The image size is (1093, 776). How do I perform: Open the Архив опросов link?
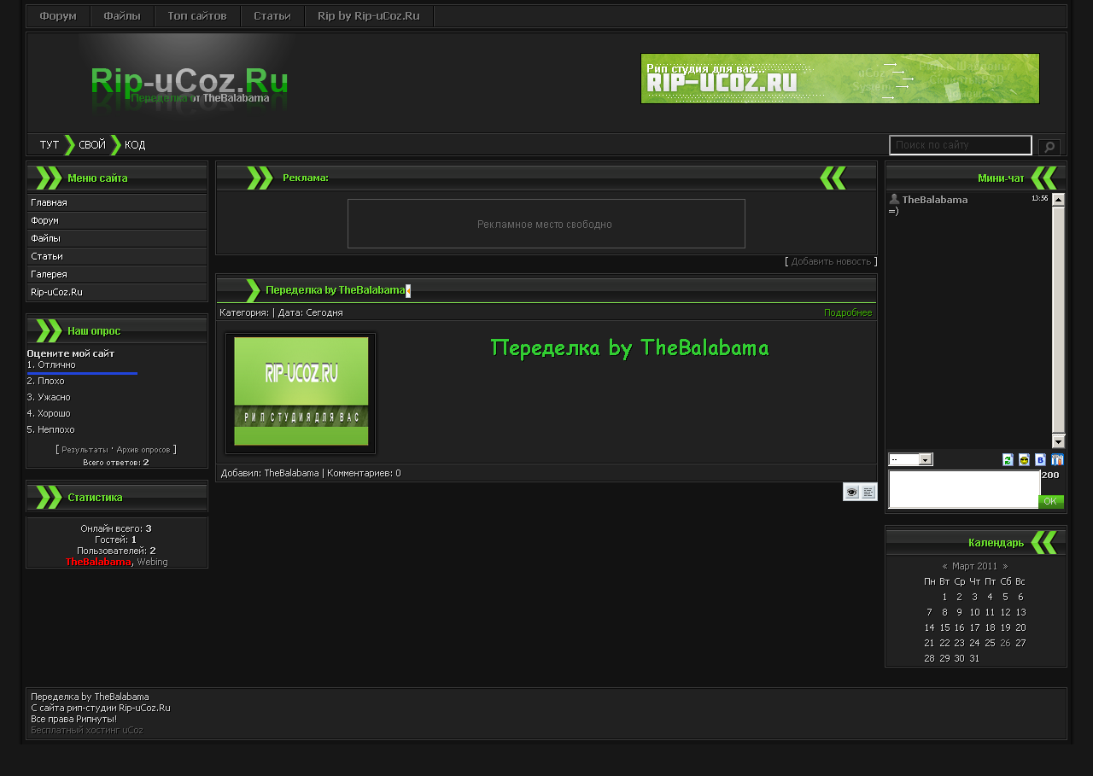click(143, 449)
